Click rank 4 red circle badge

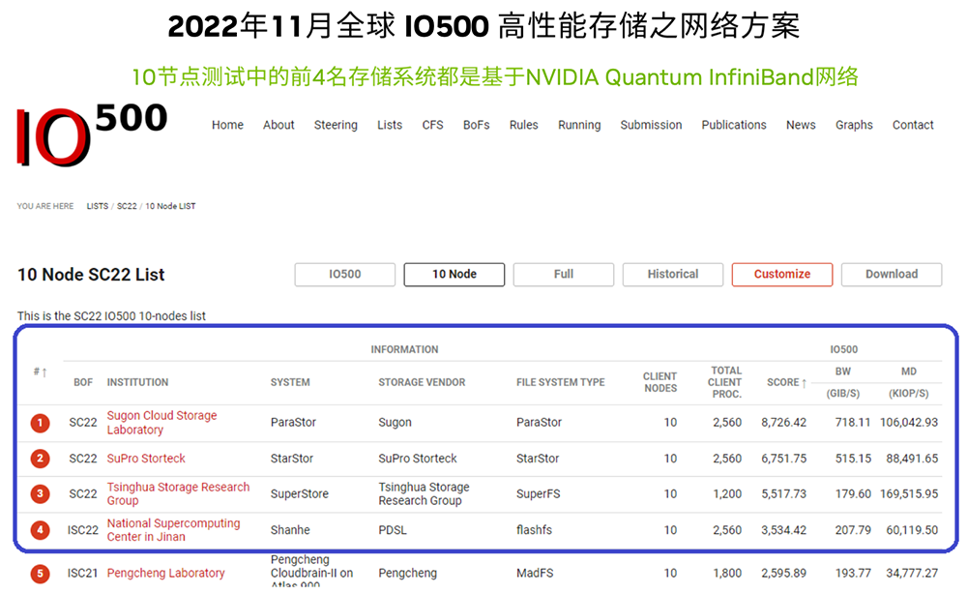(x=40, y=530)
